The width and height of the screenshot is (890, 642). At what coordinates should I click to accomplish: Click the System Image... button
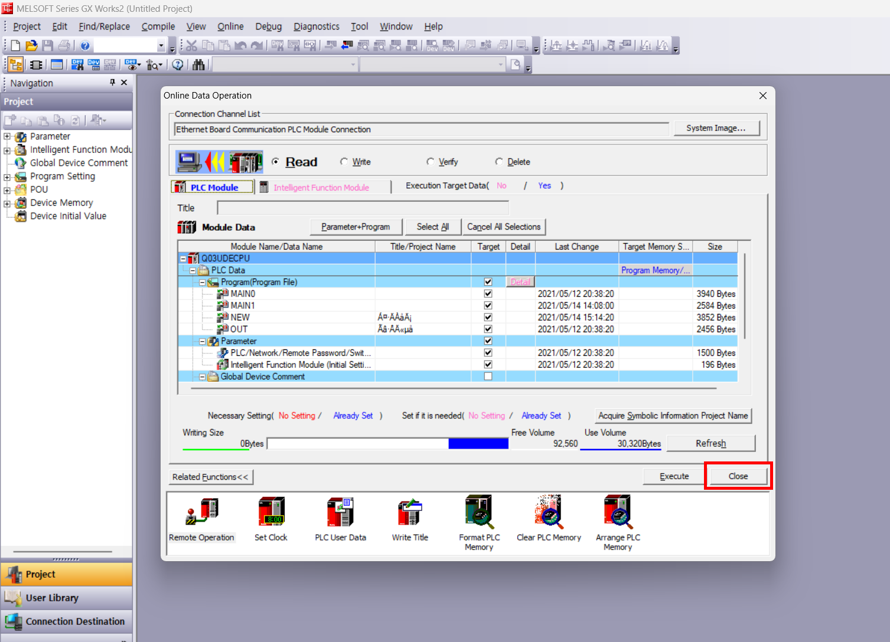click(x=716, y=128)
